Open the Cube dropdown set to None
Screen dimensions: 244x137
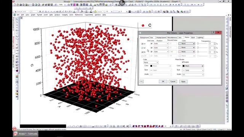point(151,62)
